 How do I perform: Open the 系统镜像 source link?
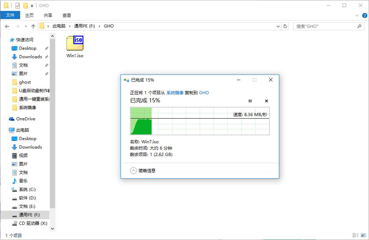click(x=175, y=93)
